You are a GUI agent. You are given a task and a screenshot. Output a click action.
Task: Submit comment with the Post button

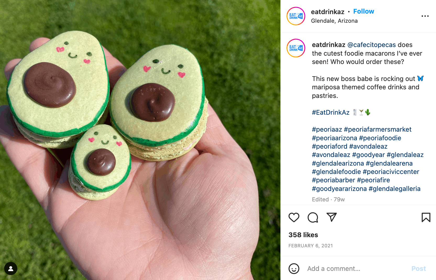(x=418, y=269)
